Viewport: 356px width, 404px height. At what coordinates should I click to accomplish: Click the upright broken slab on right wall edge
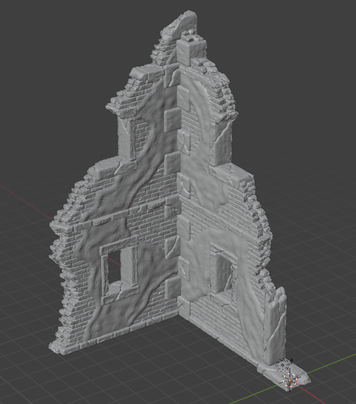tap(278, 321)
